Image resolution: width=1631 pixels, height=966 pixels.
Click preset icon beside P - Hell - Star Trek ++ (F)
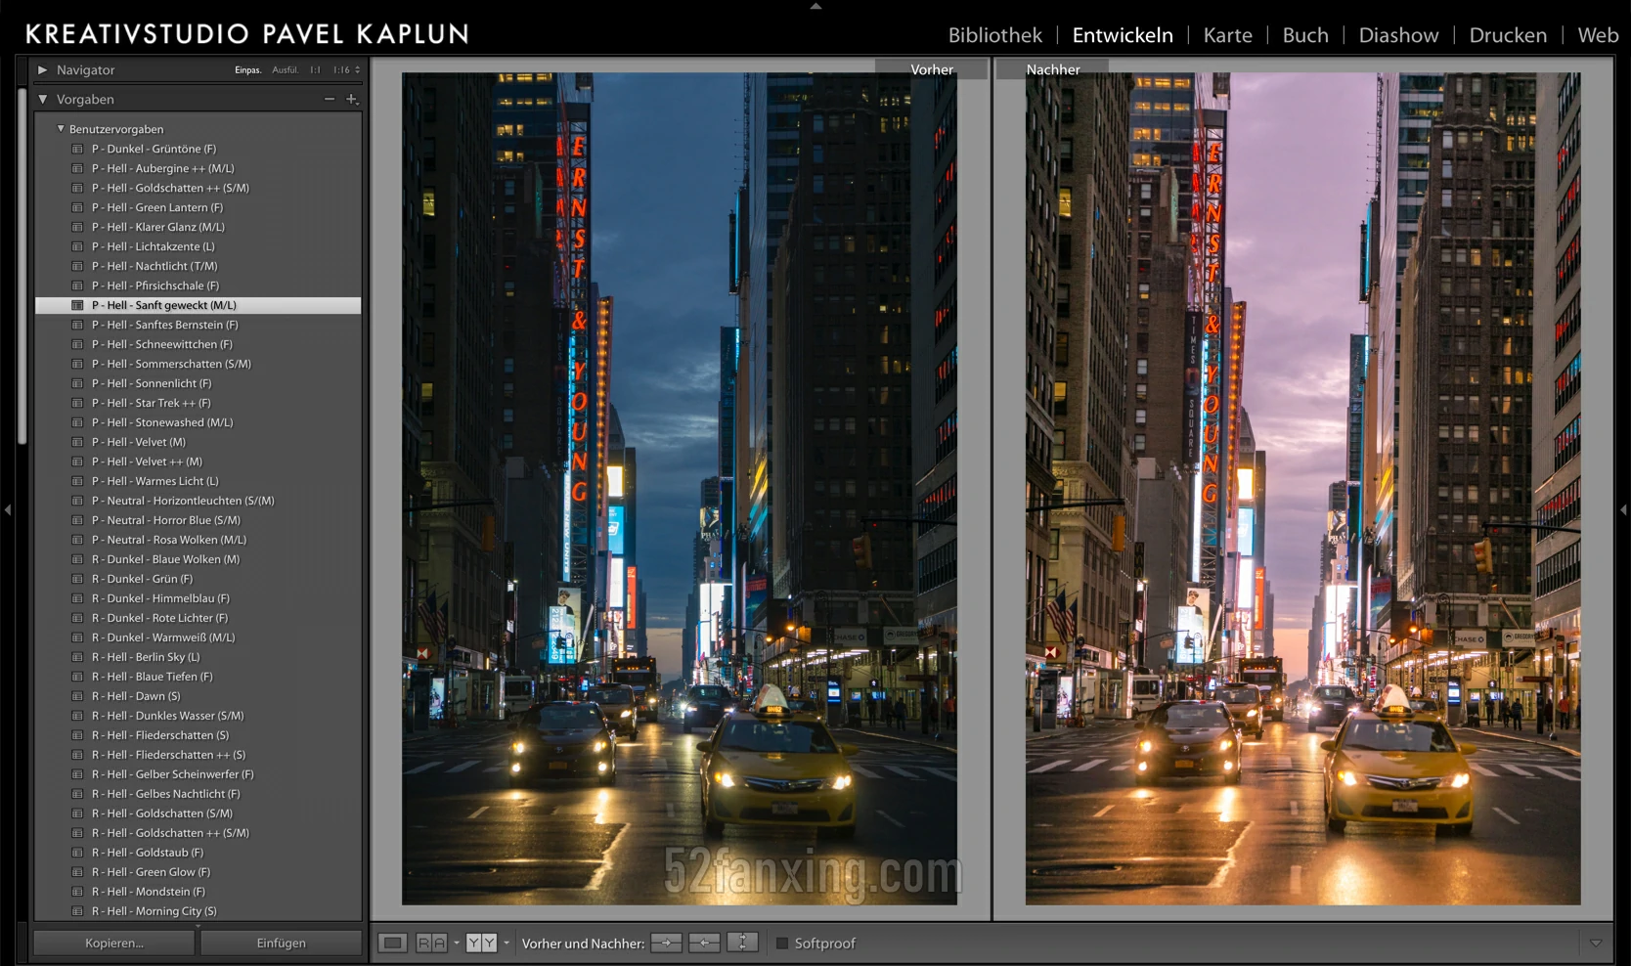pos(77,403)
